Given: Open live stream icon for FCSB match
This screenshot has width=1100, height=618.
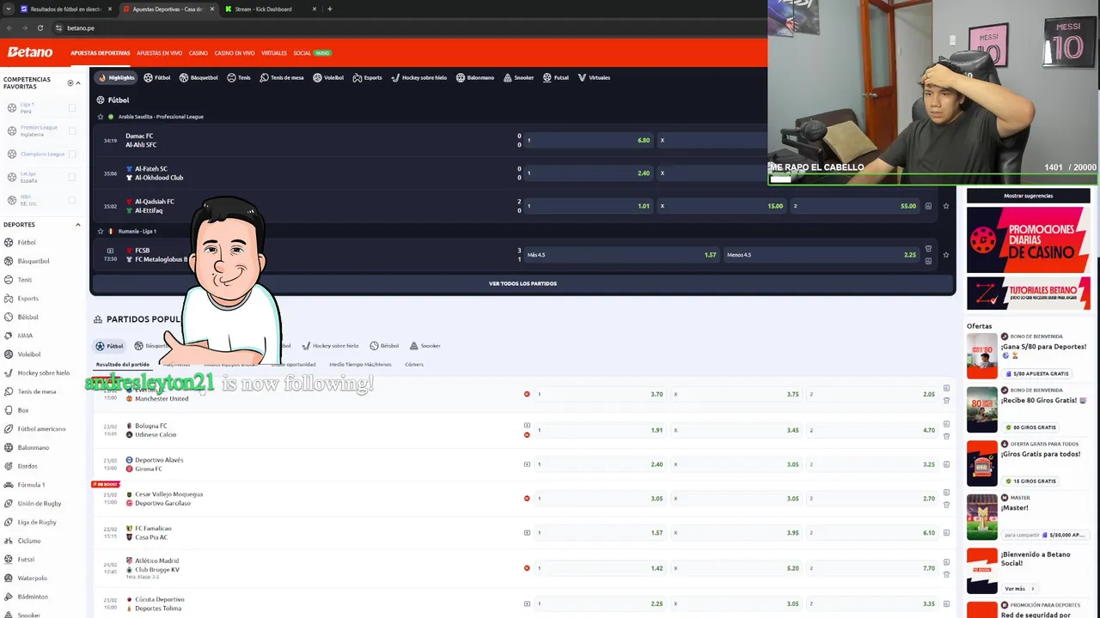Looking at the screenshot, I should tap(110, 250).
